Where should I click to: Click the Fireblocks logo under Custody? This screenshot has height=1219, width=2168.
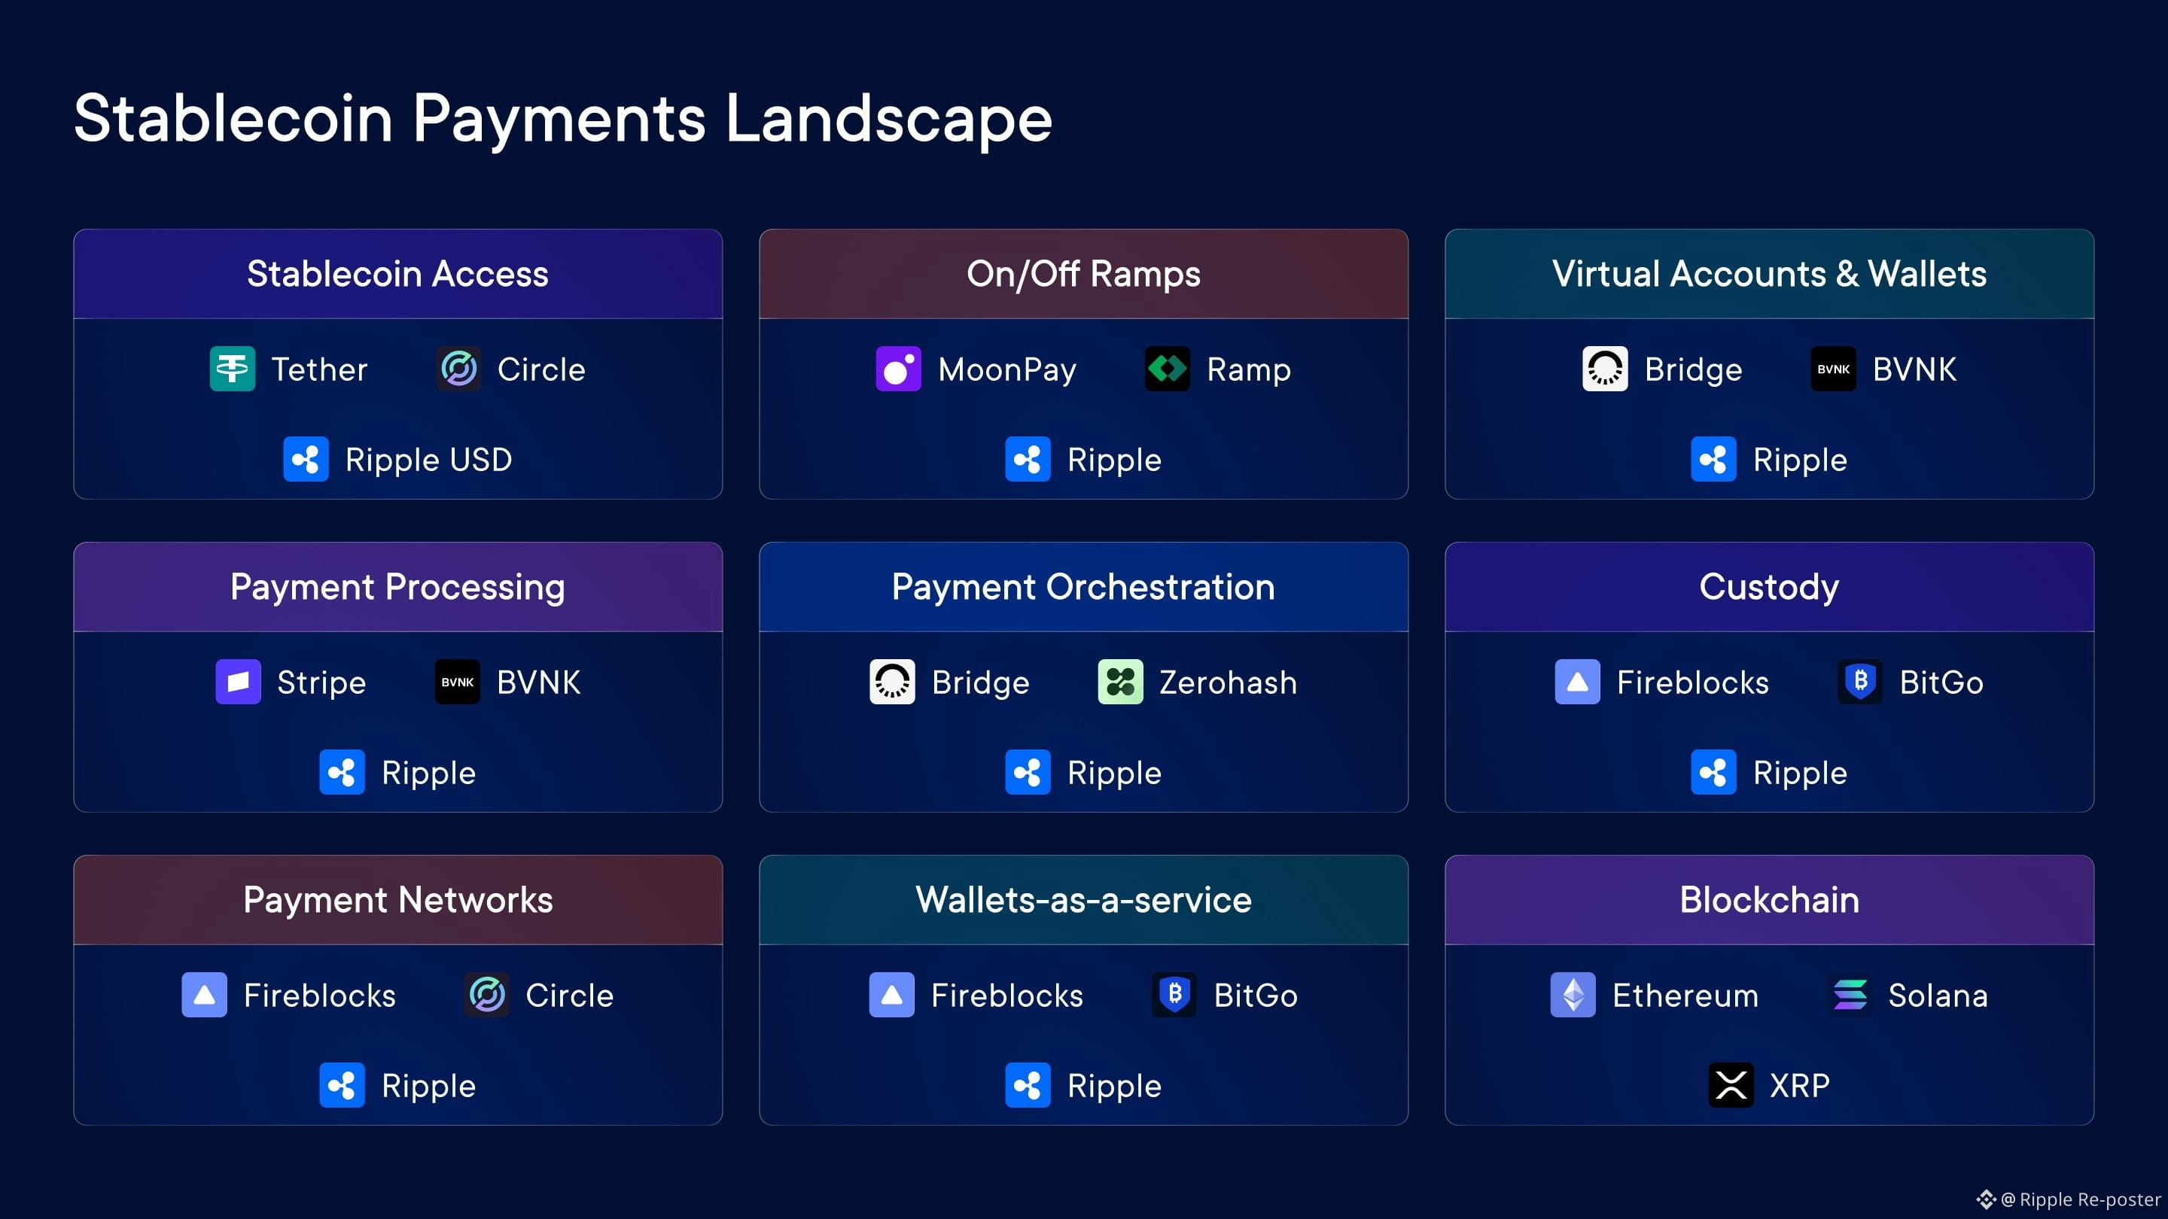pos(1577,682)
